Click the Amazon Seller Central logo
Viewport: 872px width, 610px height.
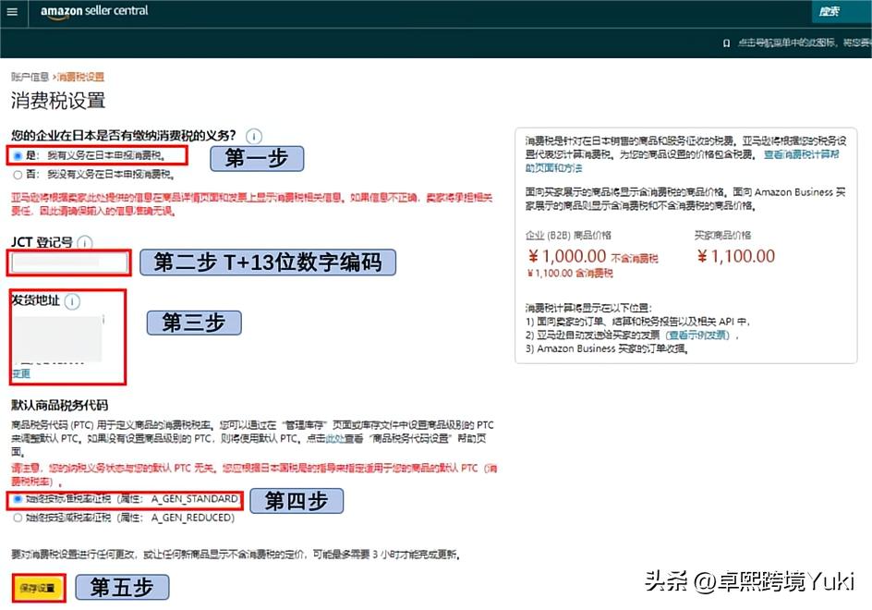click(92, 13)
